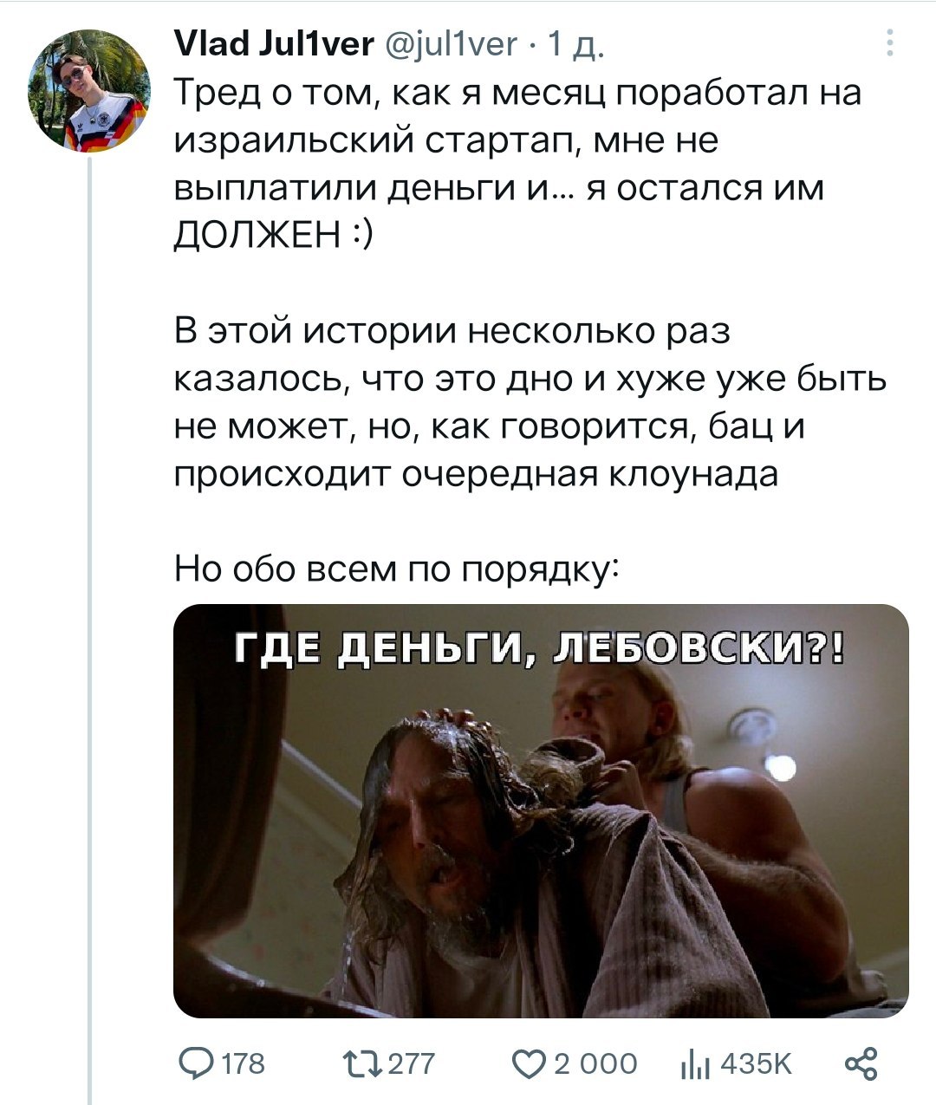936x1105 pixels.
Task: Click the share icon
Action: click(x=860, y=1063)
